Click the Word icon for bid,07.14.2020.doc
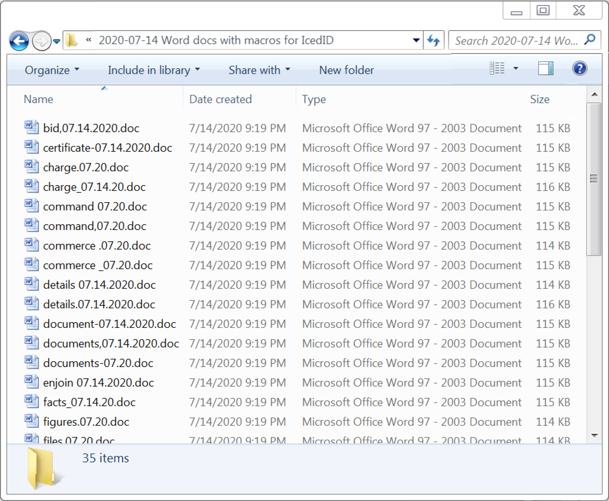Viewport: 609px width, 501px height. point(32,127)
